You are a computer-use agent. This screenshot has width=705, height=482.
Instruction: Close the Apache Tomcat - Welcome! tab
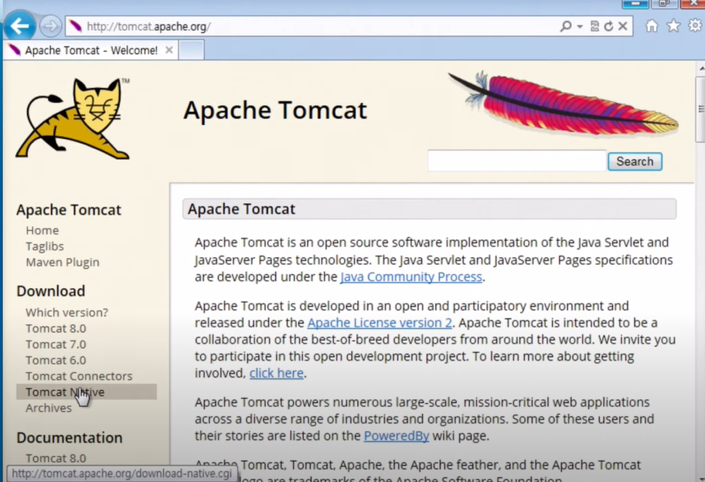[169, 50]
